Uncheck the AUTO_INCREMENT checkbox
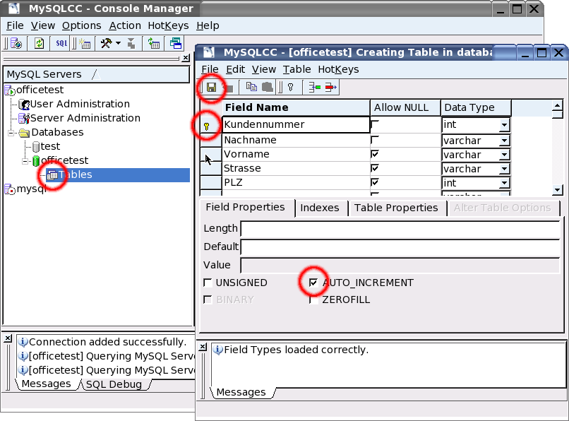 pos(314,283)
